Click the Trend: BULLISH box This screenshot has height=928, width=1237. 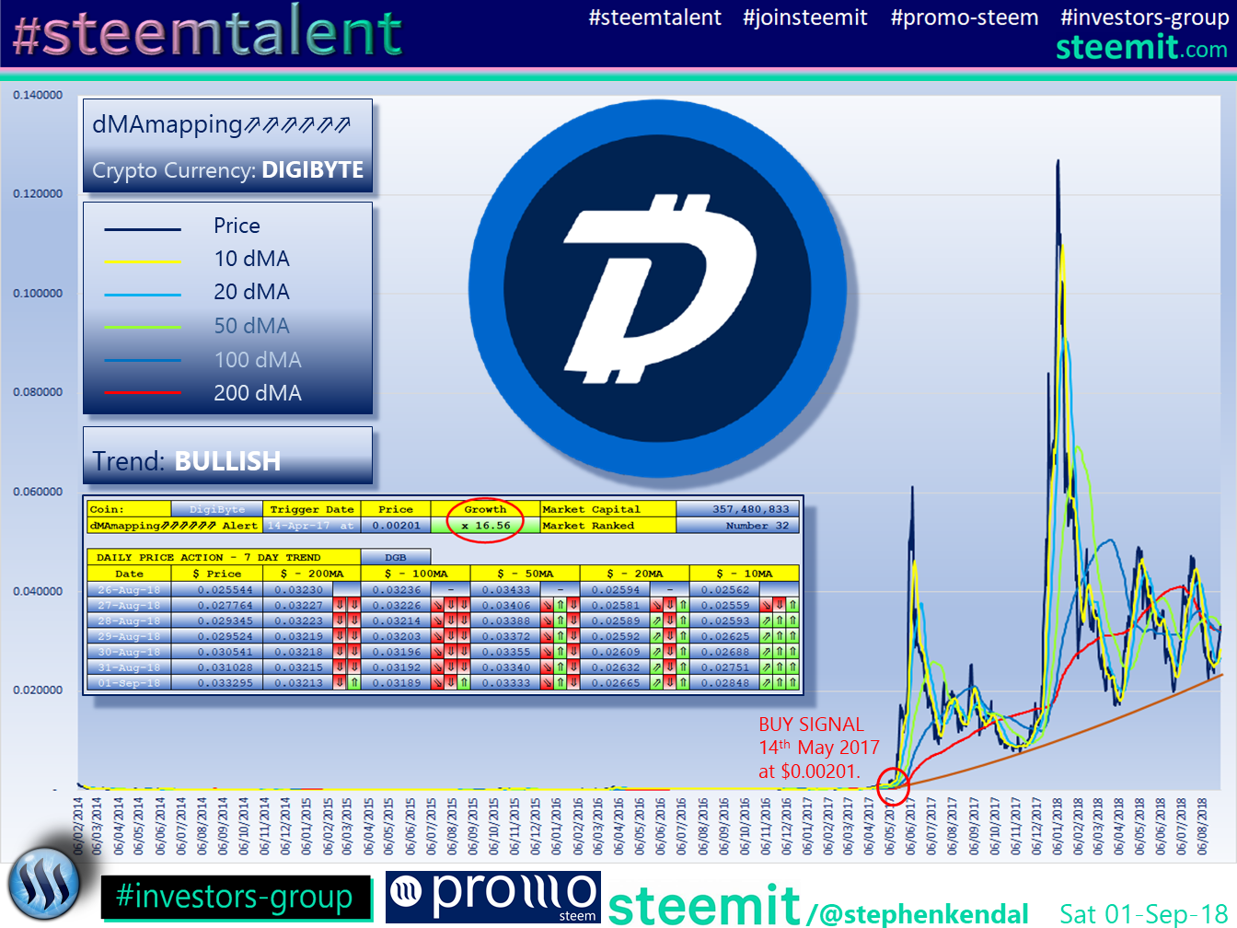click(227, 456)
